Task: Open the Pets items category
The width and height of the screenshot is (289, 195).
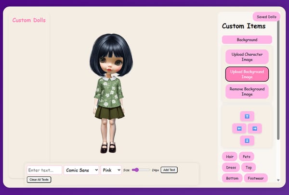Action: [x=247, y=157]
